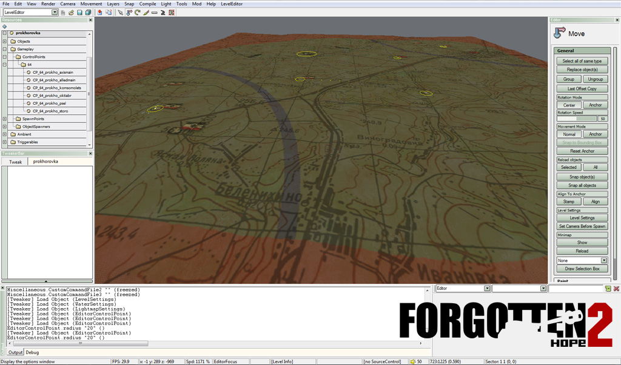Set Movement Mode to Normal
The height and width of the screenshot is (365, 621).
tap(569, 134)
